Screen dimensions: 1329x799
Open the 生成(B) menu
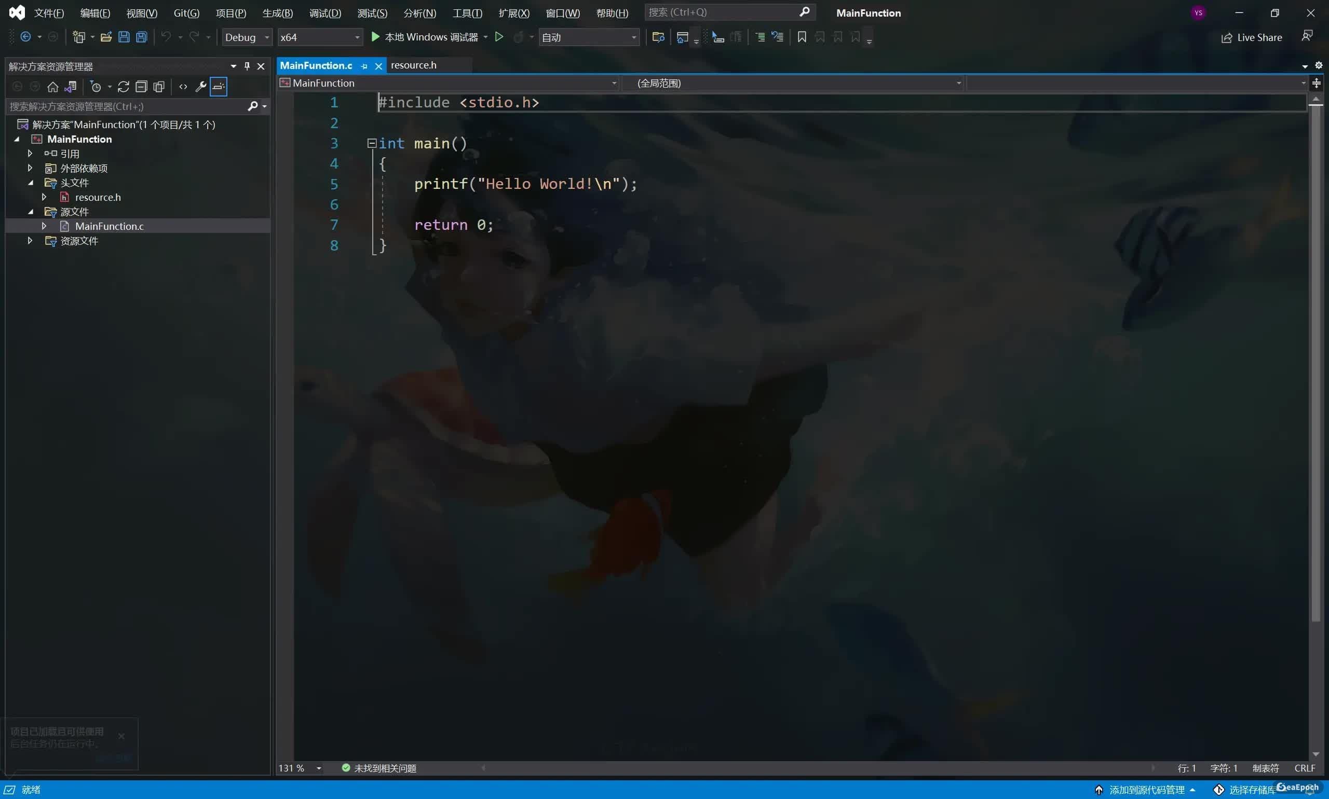[x=277, y=13]
